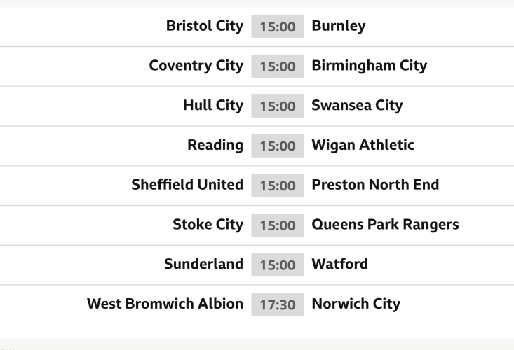Viewport: 514px width, 350px height.
Task: Select the Sheffield United team link
Action: point(187,185)
